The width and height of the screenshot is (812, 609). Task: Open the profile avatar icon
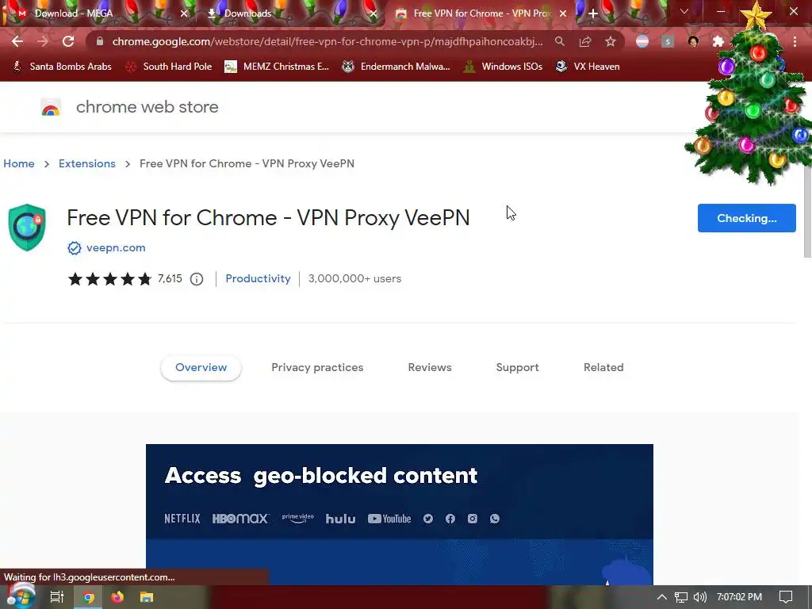pyautogui.click(x=693, y=41)
